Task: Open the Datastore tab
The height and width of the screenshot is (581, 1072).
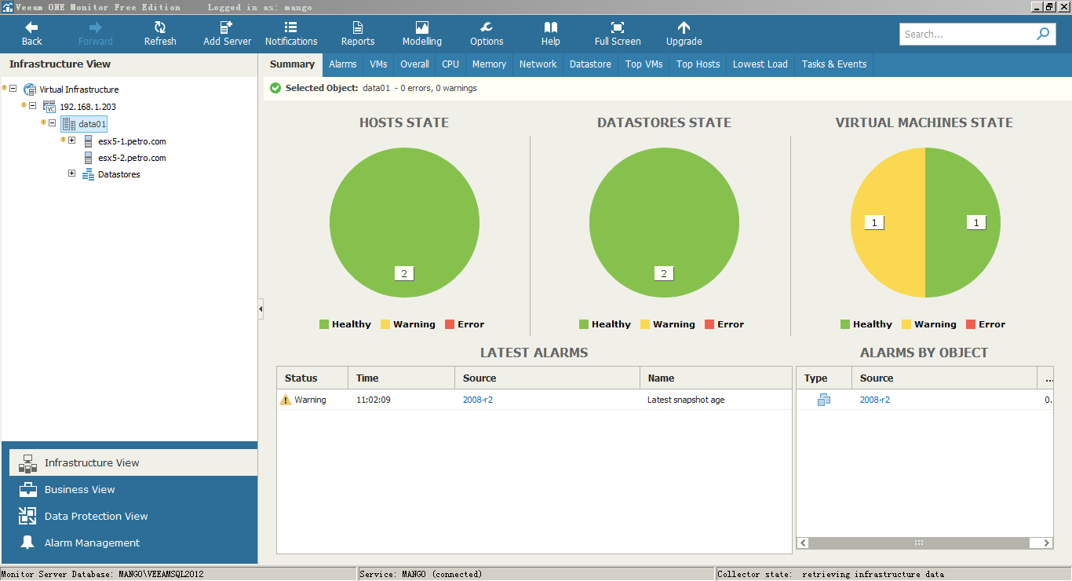Action: [x=590, y=64]
